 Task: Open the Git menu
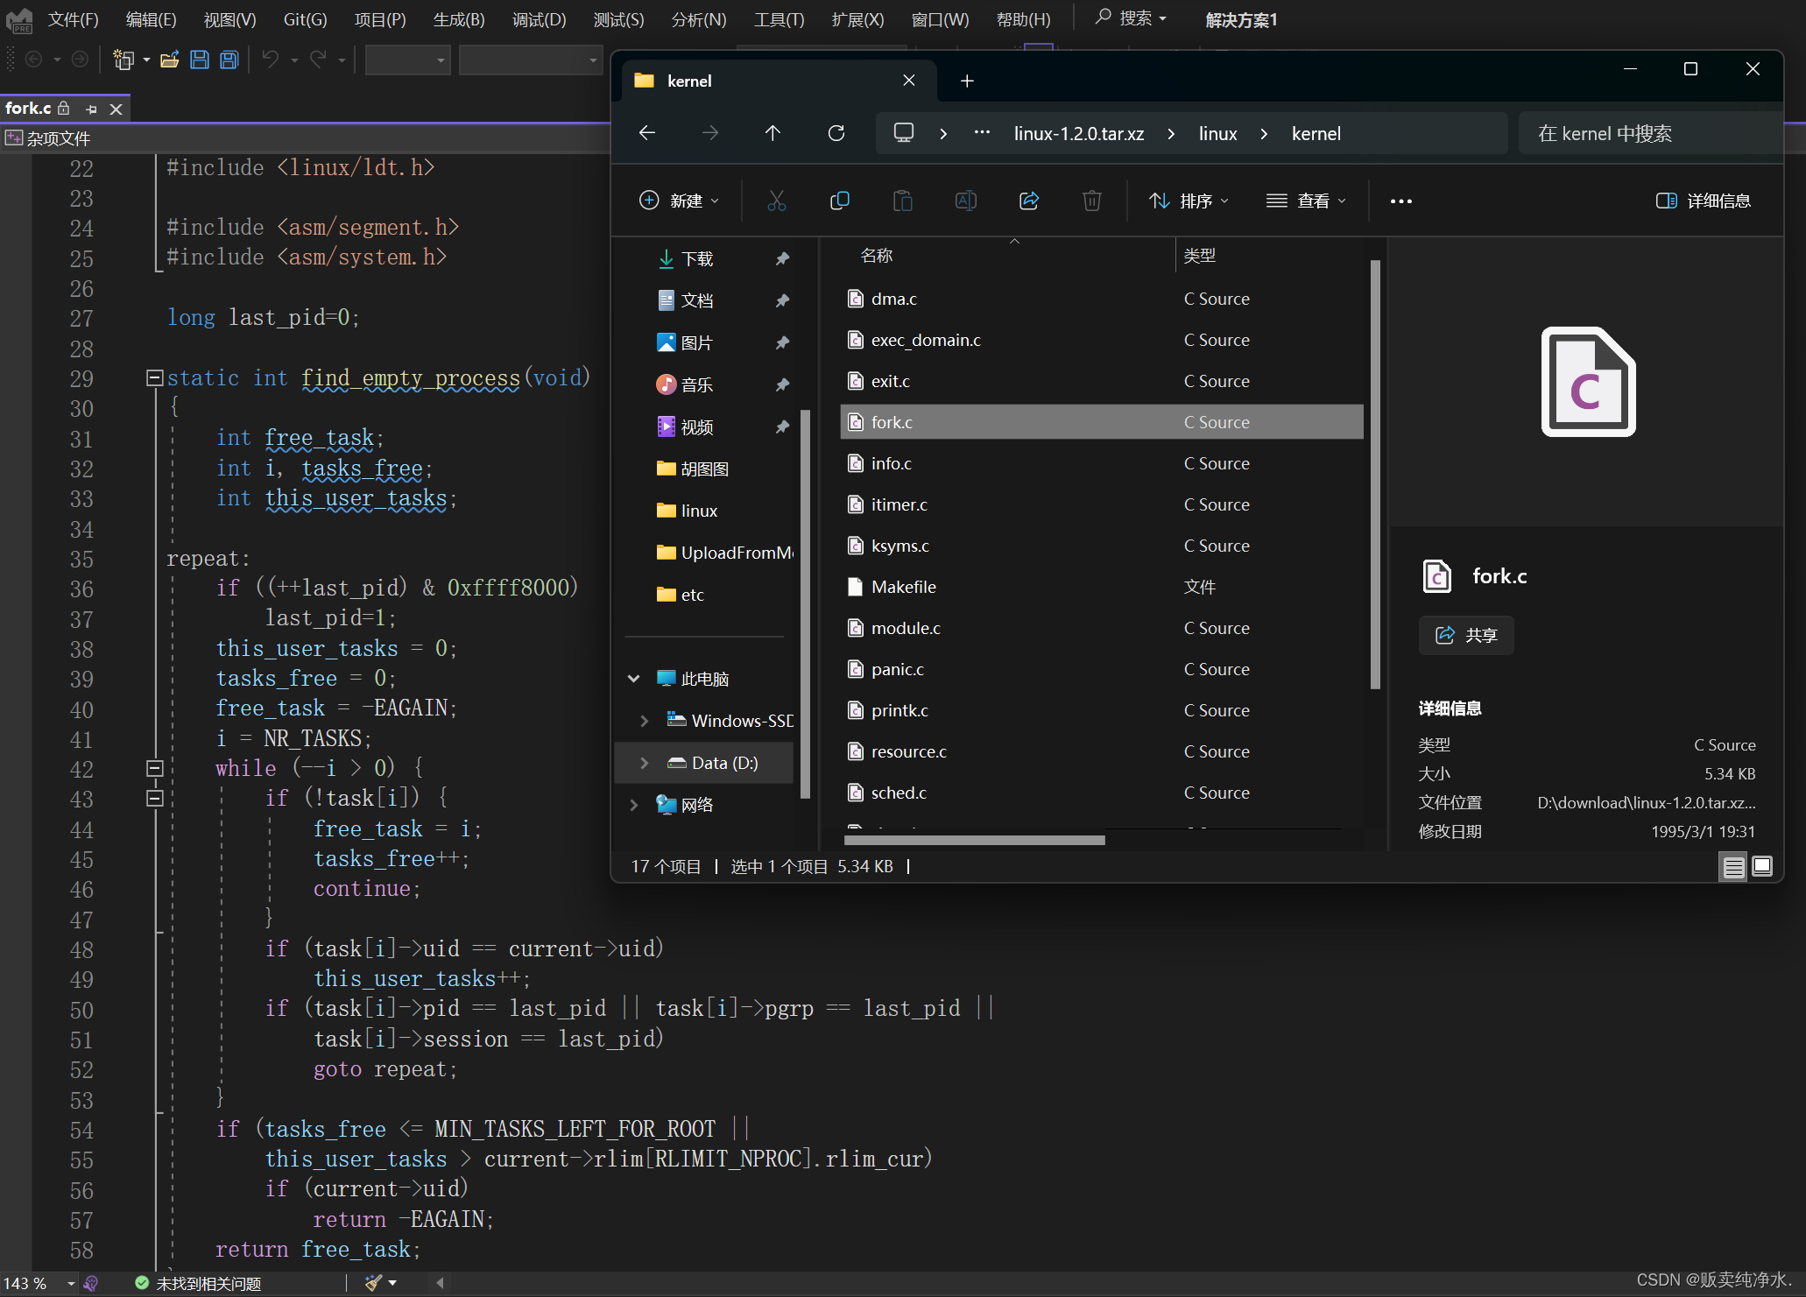[x=305, y=19]
